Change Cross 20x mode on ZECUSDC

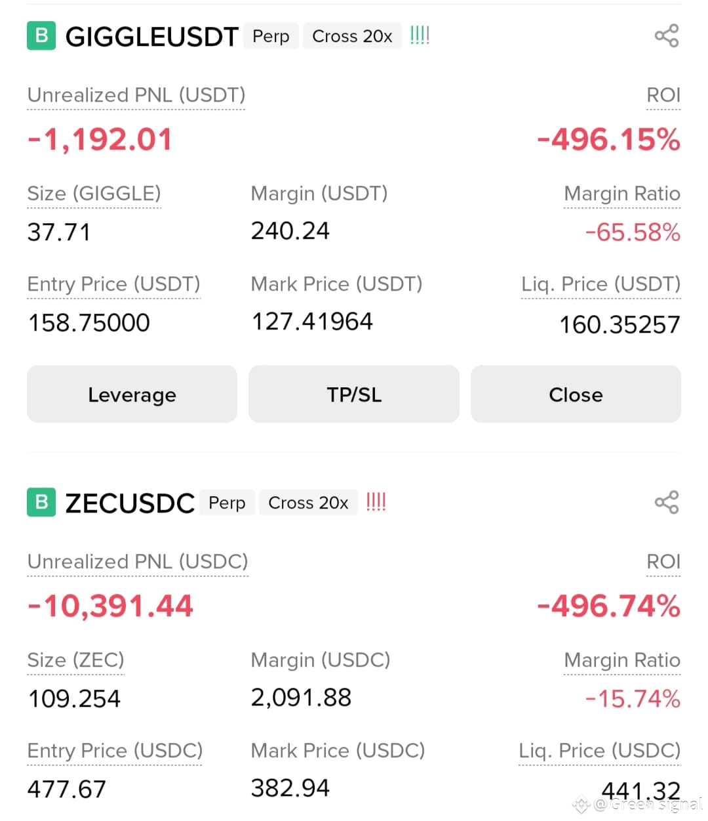pos(308,503)
